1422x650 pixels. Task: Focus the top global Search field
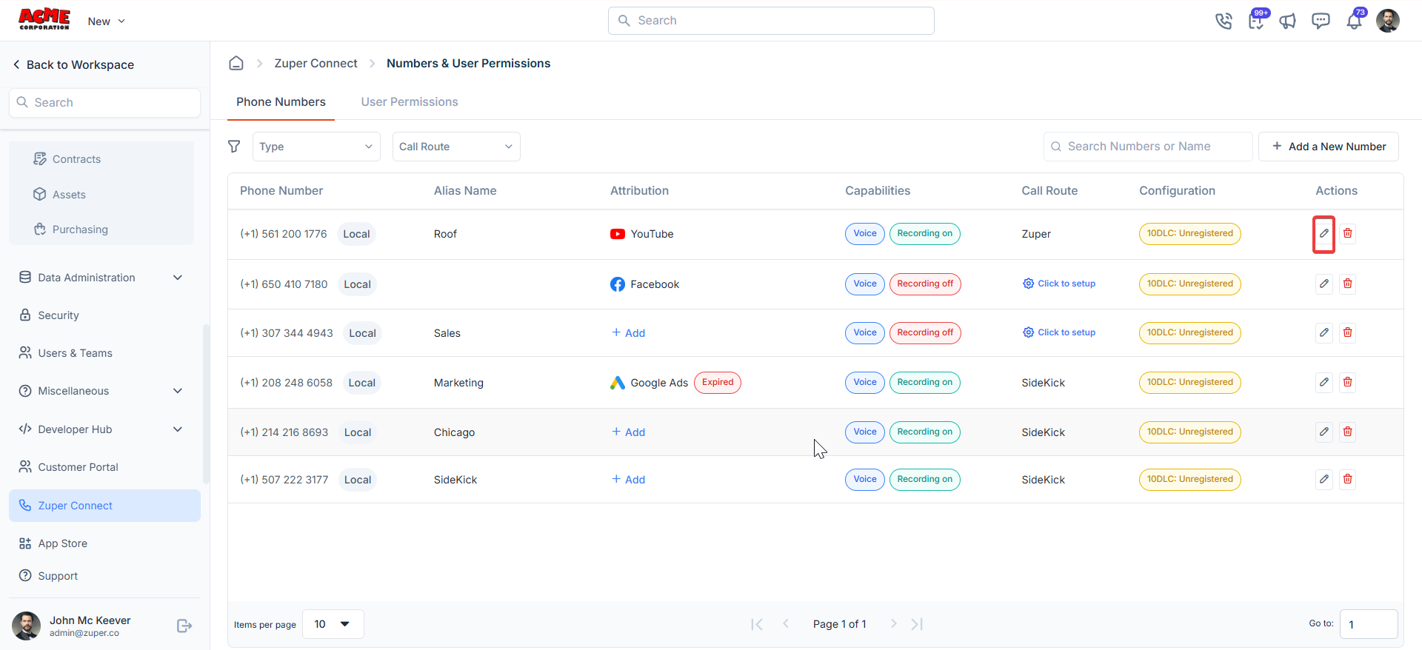[x=771, y=21]
